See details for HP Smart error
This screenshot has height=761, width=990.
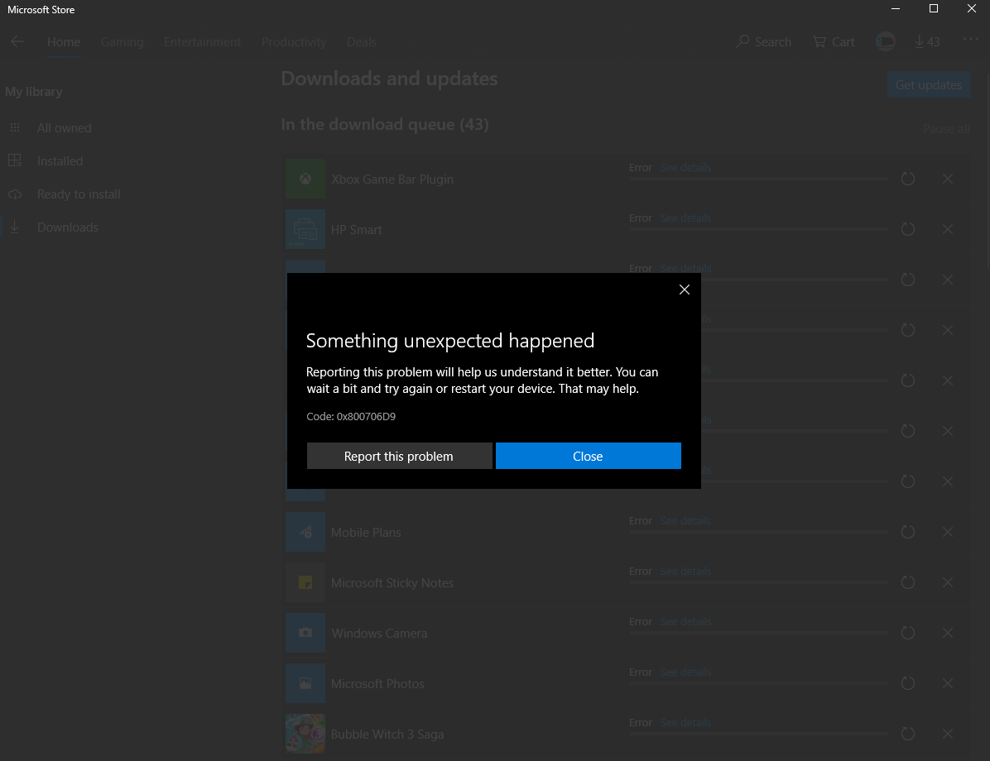685,218
